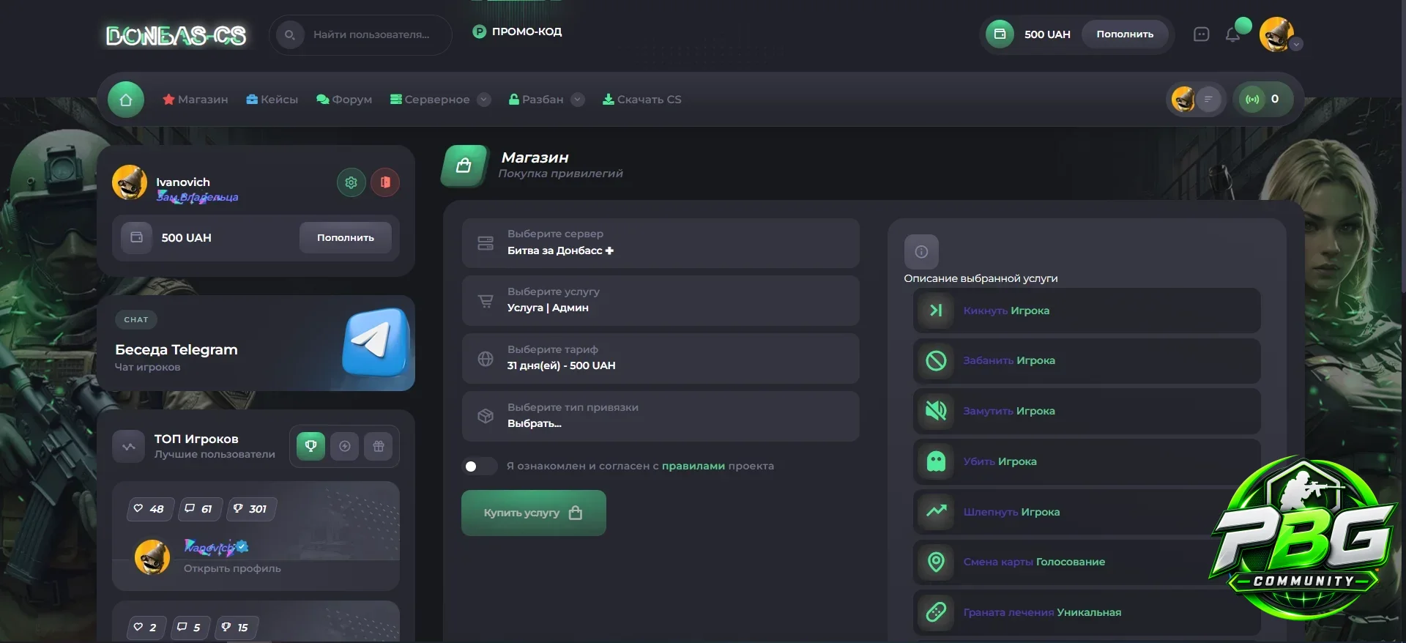Expand the Серверное menu chevron
The width and height of the screenshot is (1406, 643).
tap(484, 100)
